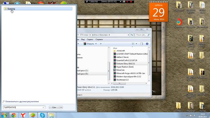Click the file list horizontal scrollbar thumb
Viewport: 210px width, 118px height.
pos(119,83)
